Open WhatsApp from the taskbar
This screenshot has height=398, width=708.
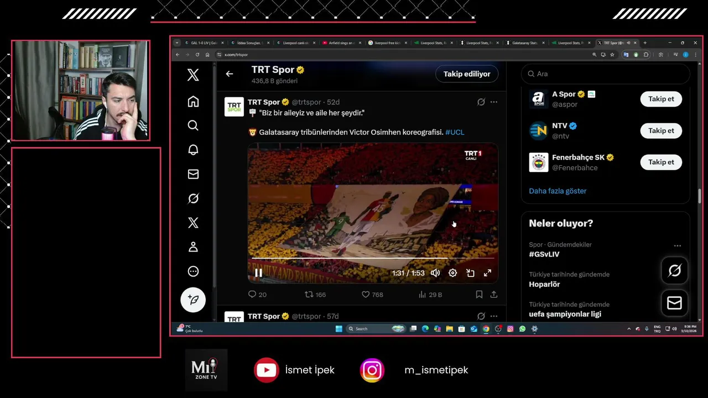tap(522, 329)
